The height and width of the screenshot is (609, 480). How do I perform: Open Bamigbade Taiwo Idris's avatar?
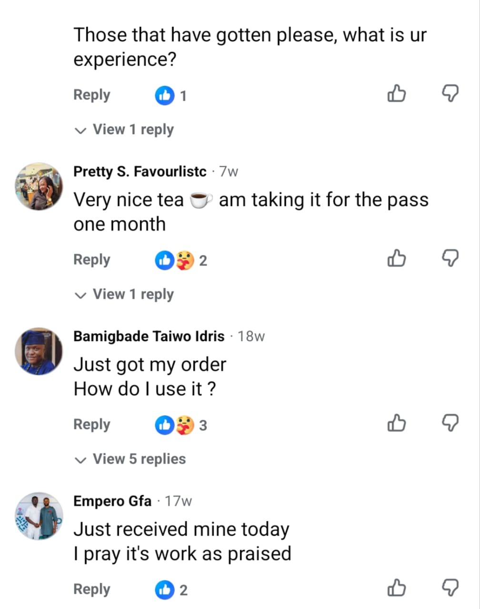tap(39, 351)
